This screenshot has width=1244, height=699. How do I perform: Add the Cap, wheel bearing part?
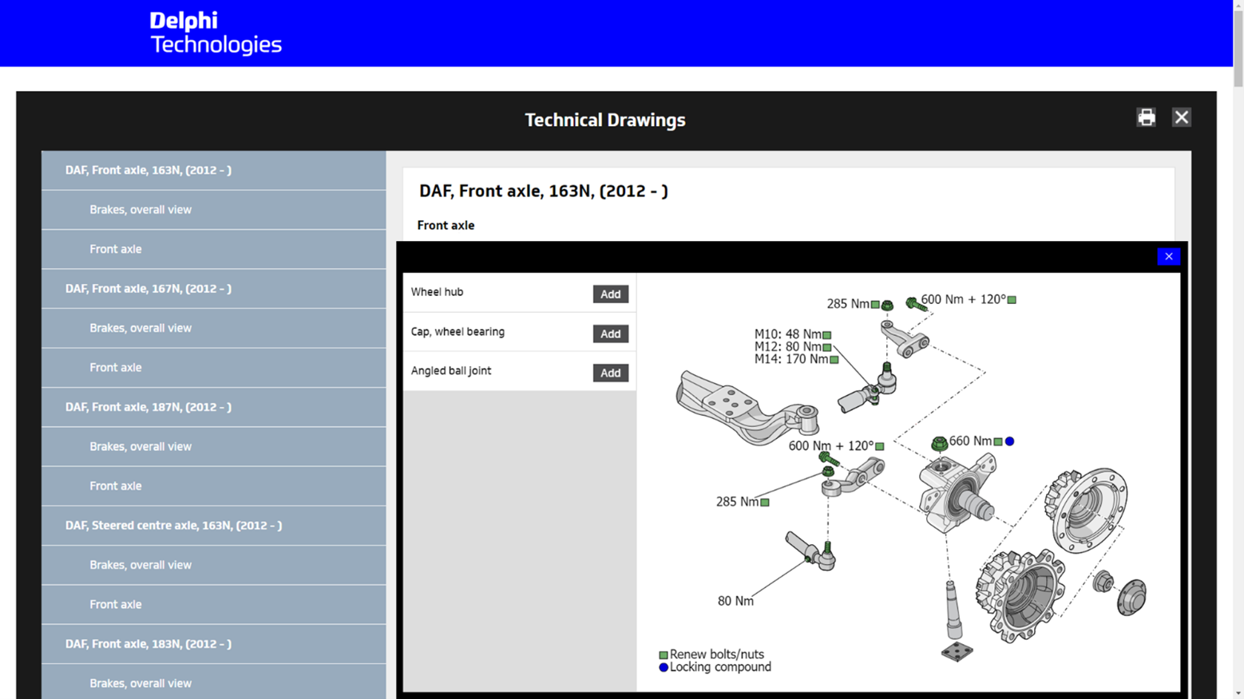[x=610, y=334]
